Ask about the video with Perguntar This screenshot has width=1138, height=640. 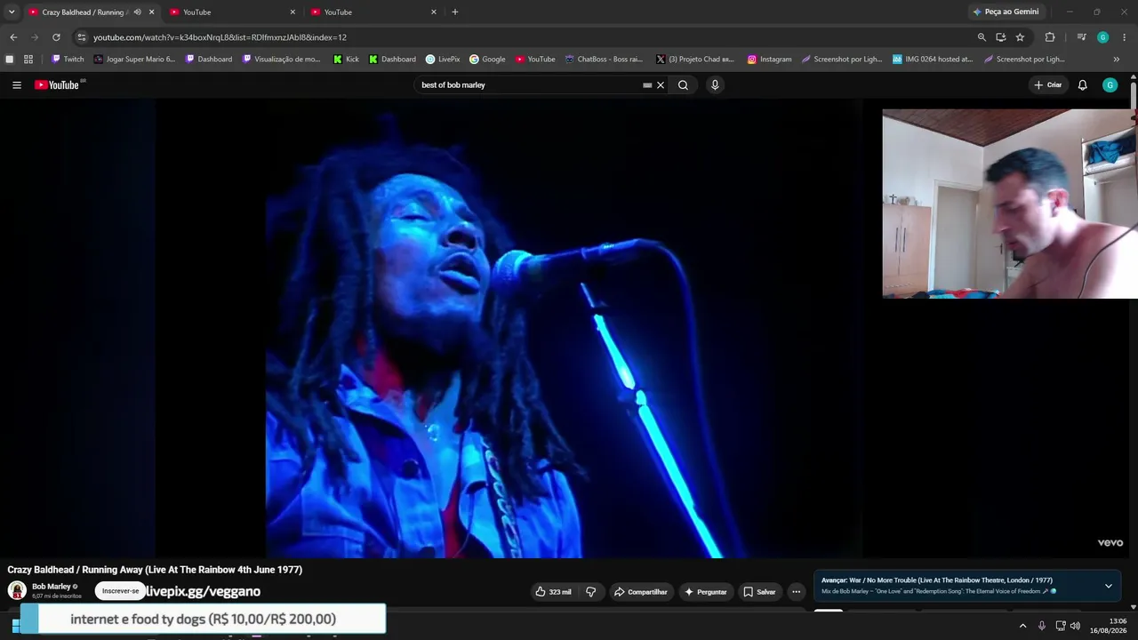706,592
